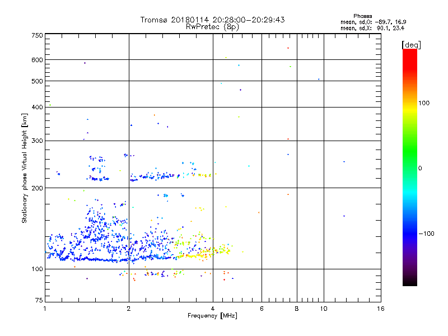
Task: Click the y-axis tick label '500'
Action: 37,81
